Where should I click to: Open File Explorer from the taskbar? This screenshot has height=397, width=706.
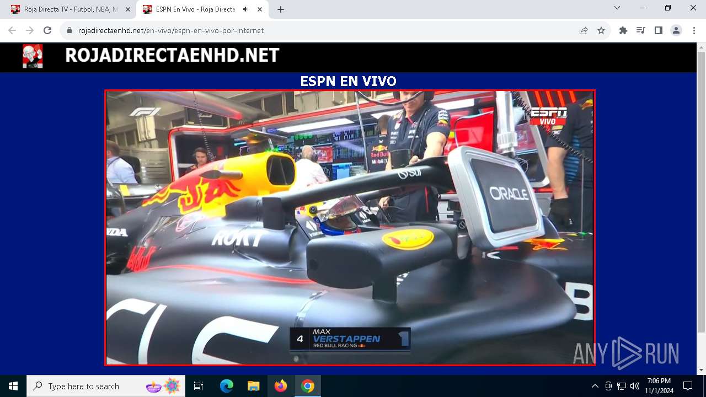[x=253, y=386]
